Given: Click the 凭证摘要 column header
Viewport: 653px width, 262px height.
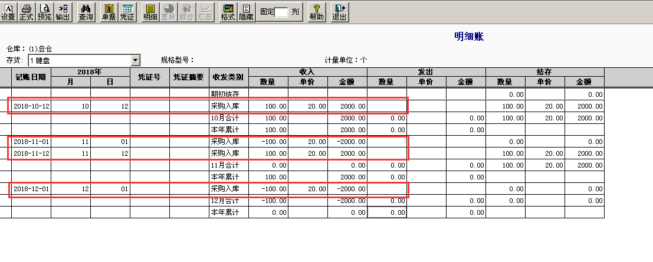Looking at the screenshot, I should 189,77.
